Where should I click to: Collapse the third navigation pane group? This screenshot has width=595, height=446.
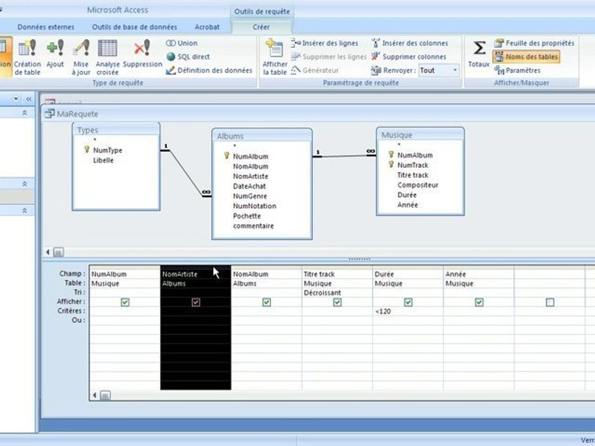tap(25, 211)
